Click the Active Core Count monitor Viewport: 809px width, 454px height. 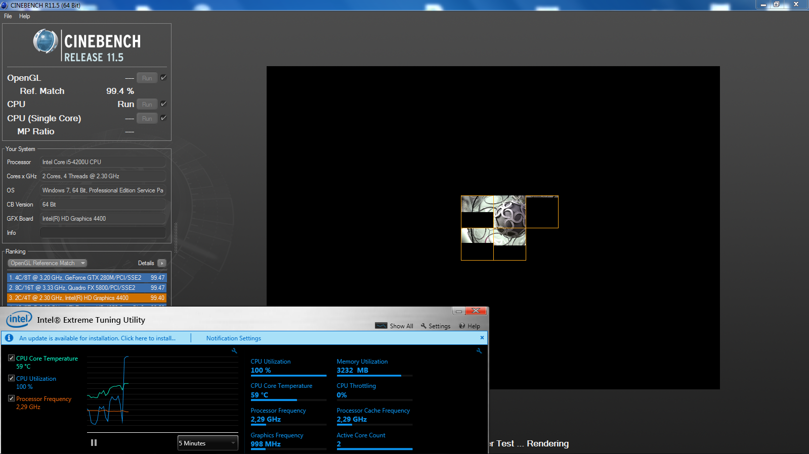(x=374, y=440)
